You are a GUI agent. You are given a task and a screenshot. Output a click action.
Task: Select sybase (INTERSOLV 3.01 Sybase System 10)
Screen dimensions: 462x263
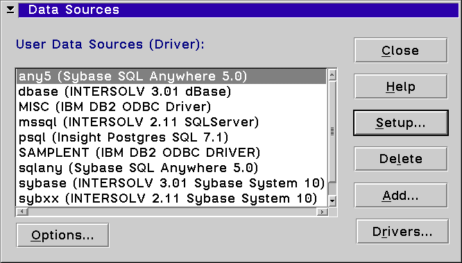pyautogui.click(x=172, y=183)
